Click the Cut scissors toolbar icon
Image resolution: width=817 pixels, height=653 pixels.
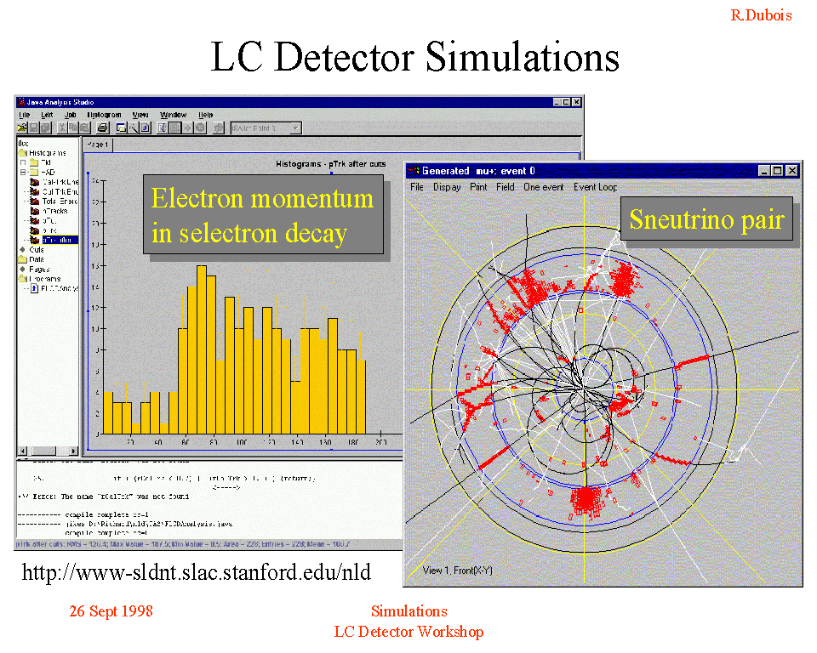click(x=62, y=128)
